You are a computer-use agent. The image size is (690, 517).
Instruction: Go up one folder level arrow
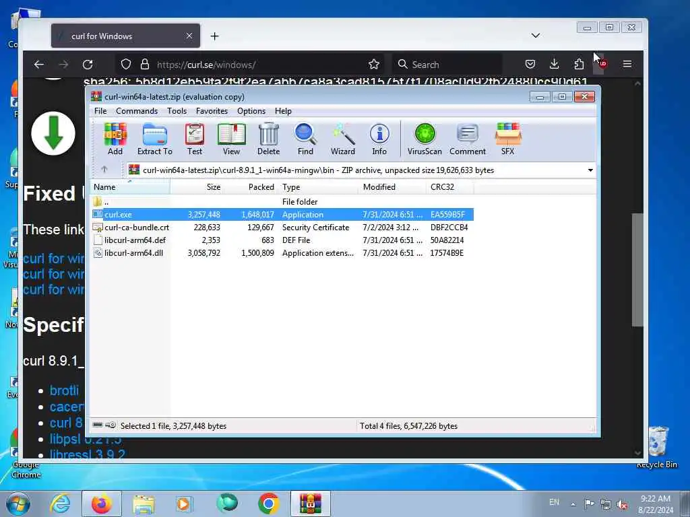104,169
